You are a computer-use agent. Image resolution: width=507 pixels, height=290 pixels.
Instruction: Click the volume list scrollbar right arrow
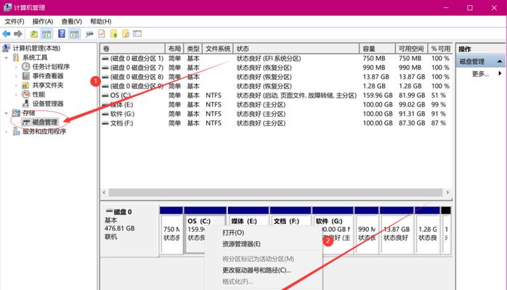click(x=447, y=193)
